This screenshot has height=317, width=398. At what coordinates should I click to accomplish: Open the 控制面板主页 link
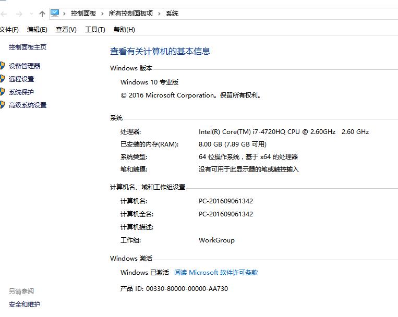coord(28,47)
